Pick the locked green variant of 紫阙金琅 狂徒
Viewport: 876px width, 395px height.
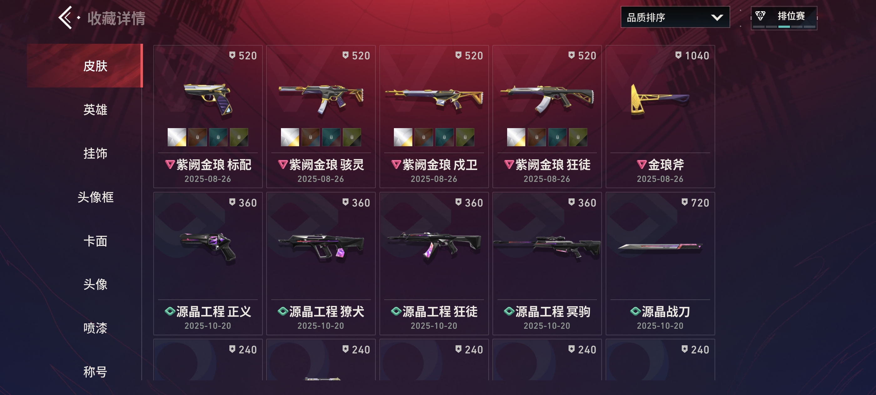click(x=578, y=137)
